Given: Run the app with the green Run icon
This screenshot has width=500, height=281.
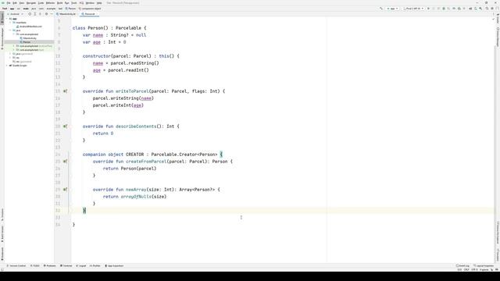Looking at the screenshot, I should click(428, 9).
